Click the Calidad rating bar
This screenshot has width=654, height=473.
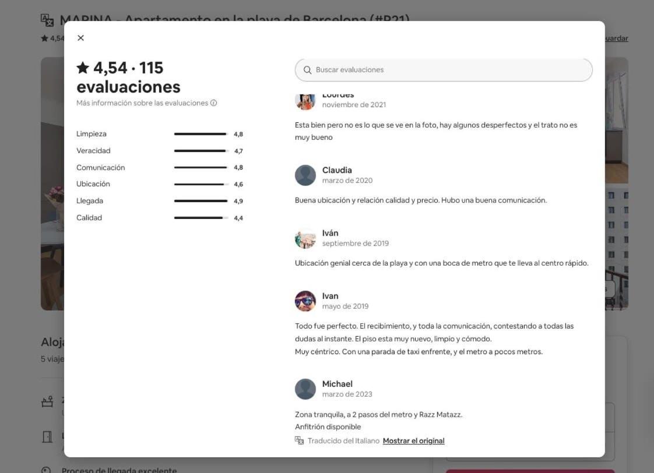click(x=201, y=218)
